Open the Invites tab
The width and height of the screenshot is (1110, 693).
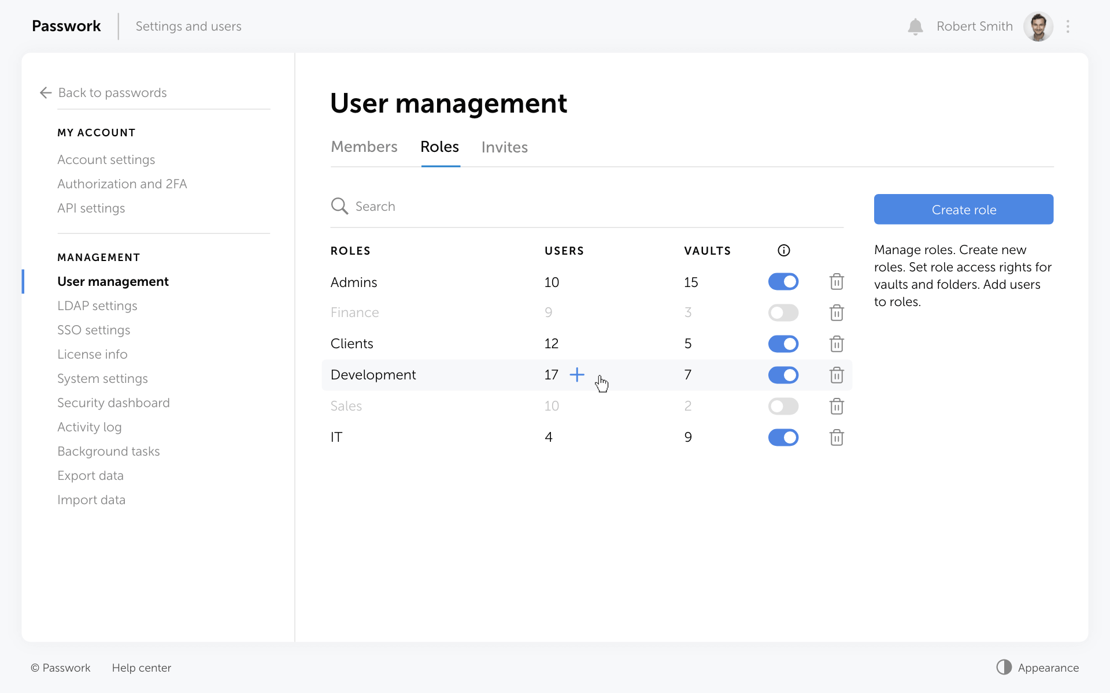coord(504,147)
